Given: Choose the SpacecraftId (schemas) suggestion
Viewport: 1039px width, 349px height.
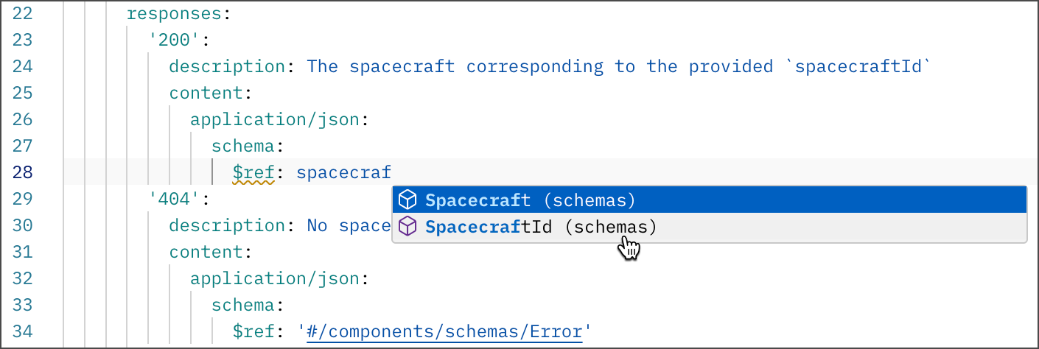Looking at the screenshot, I should point(541,228).
